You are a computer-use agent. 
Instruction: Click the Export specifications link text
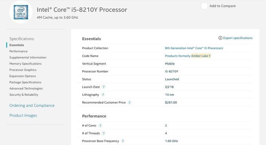click(x=238, y=38)
